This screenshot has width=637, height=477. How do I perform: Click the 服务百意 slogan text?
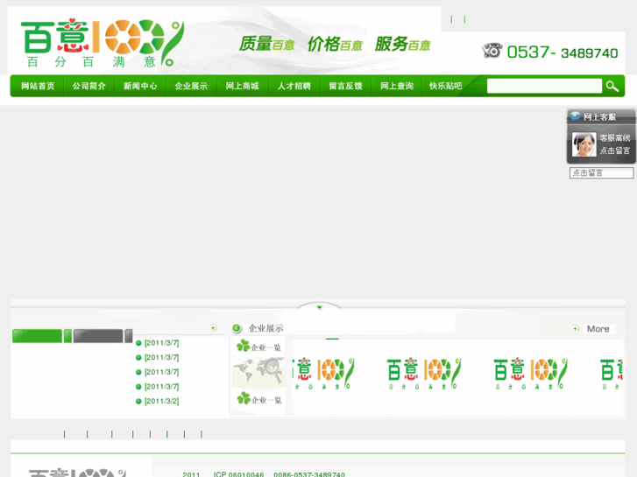click(x=402, y=44)
